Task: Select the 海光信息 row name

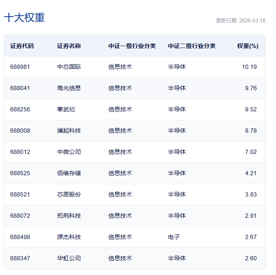Action: pyautogui.click(x=69, y=88)
